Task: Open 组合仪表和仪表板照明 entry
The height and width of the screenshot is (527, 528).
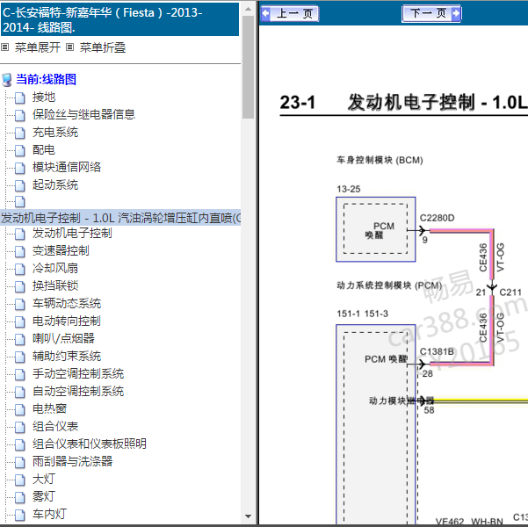Action: click(90, 444)
